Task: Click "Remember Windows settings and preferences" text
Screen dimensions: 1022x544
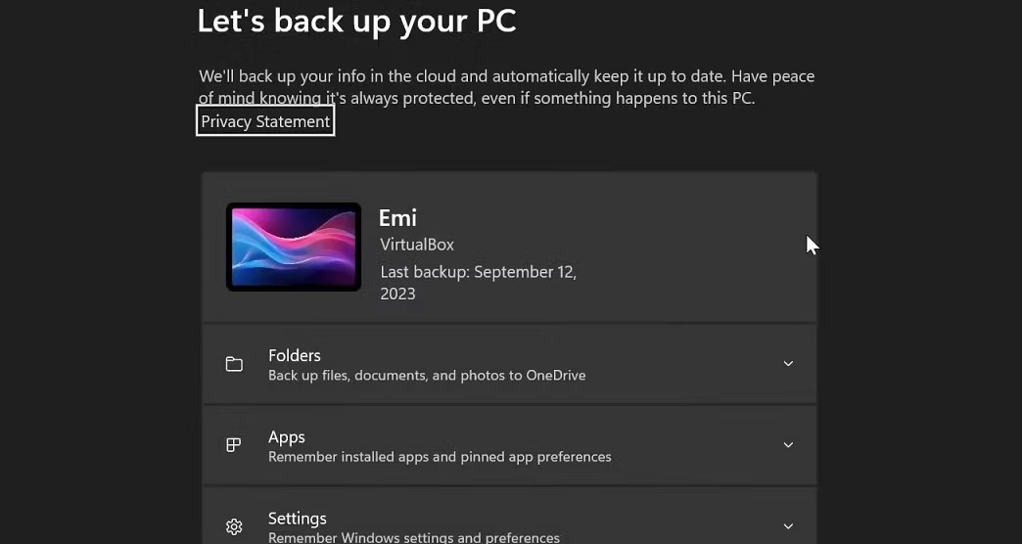Action: pos(414,537)
